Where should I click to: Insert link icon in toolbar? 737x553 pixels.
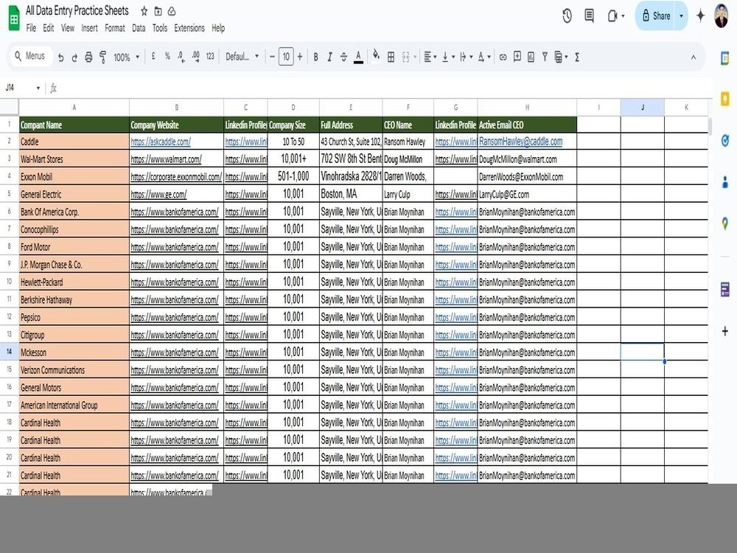tap(503, 57)
